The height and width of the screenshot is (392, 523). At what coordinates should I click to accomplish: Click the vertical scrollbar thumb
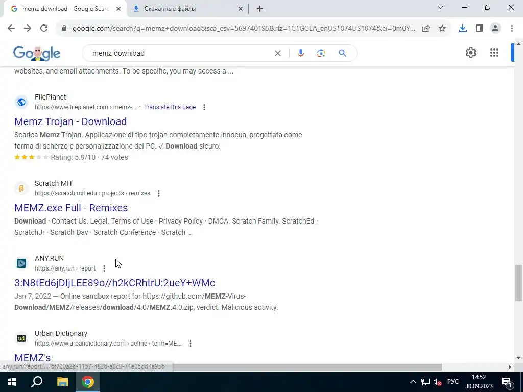[518, 283]
